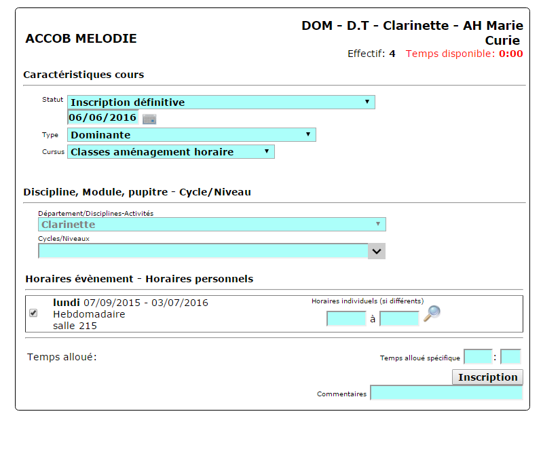543x475 pixels.
Task: Click the salle 215 text
Action: [75, 326]
